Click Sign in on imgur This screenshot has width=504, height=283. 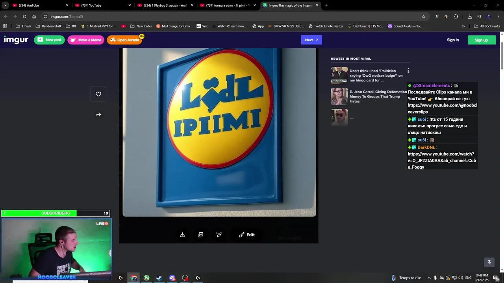pyautogui.click(x=453, y=40)
